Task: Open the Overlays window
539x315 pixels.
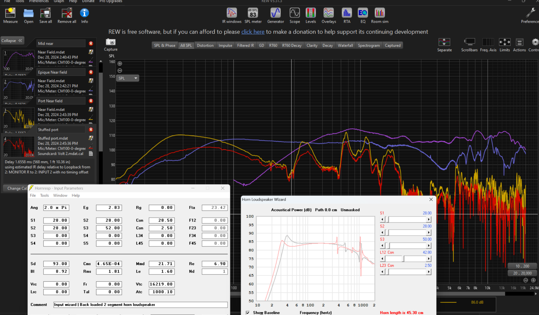Action: (x=329, y=13)
